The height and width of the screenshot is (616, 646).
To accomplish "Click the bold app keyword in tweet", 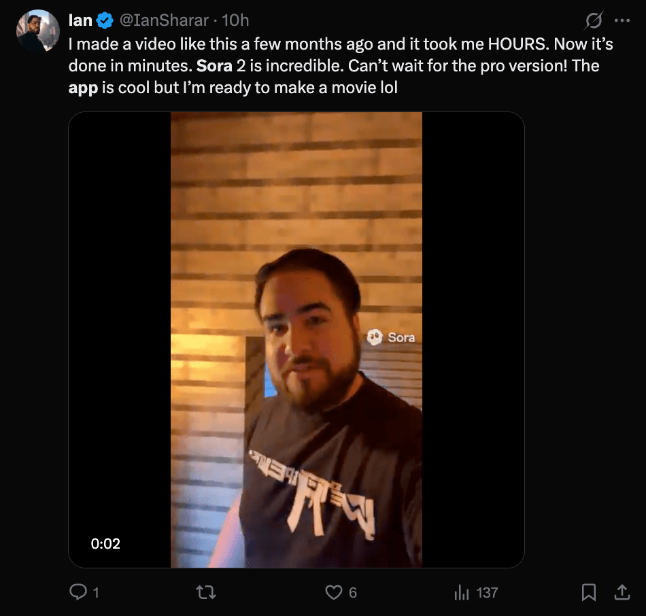I will 83,88.
